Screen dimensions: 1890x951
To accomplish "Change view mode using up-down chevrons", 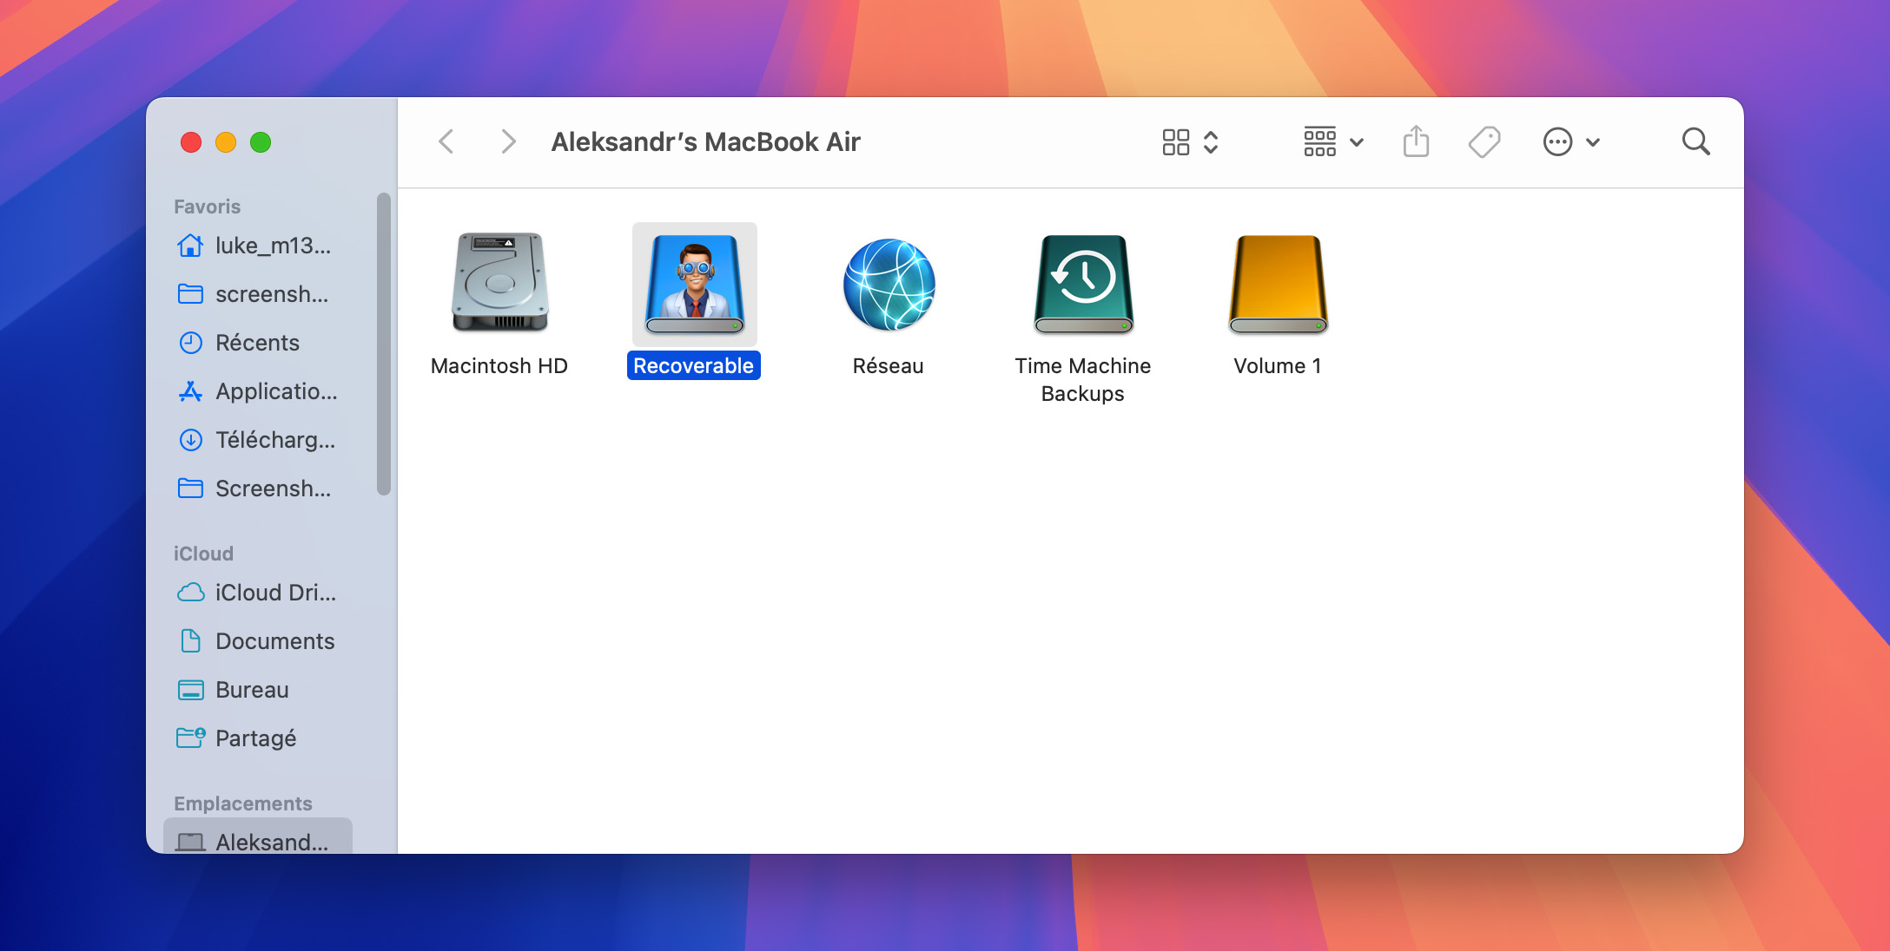I will click(x=1211, y=141).
